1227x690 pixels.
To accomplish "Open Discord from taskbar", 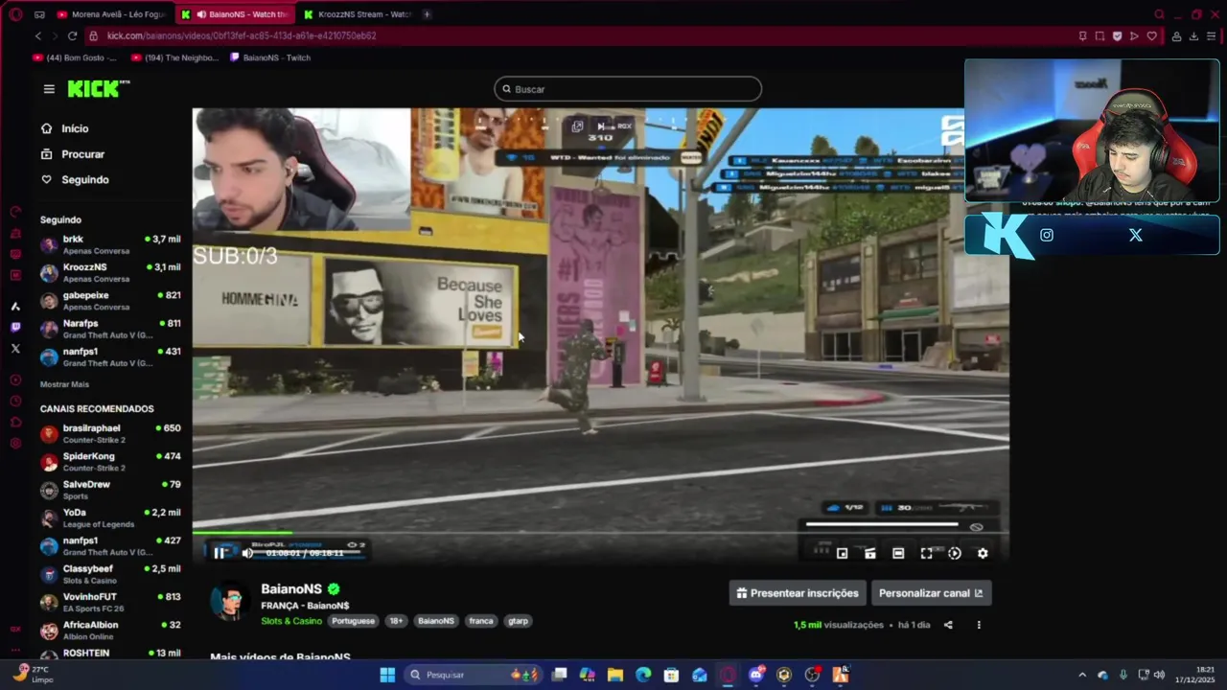I will click(756, 675).
